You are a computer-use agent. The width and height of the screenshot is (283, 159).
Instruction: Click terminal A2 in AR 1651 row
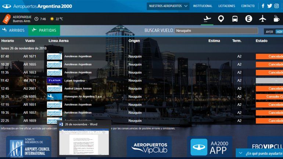(239, 105)
